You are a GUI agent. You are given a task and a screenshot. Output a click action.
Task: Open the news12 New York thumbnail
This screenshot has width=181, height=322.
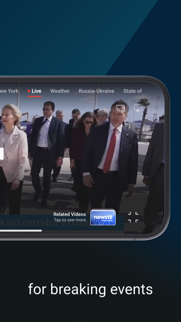103,217
